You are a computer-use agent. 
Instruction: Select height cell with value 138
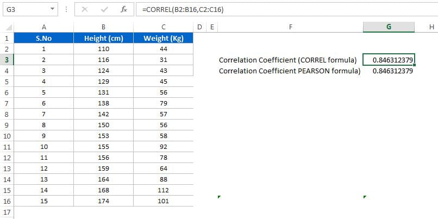[104, 103]
